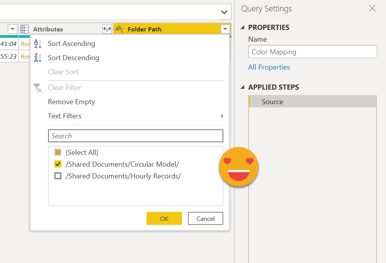Open the All Properties link
386x263 pixels.
(x=269, y=67)
